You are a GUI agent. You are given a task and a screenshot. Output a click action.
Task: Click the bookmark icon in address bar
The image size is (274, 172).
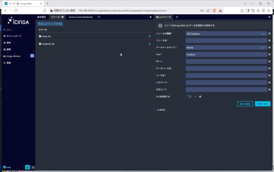click(x=45, y=11)
